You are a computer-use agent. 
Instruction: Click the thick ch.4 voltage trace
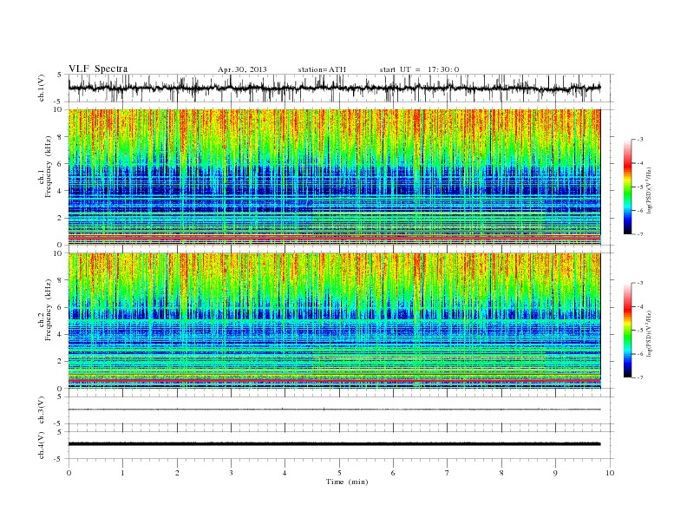[x=334, y=444]
